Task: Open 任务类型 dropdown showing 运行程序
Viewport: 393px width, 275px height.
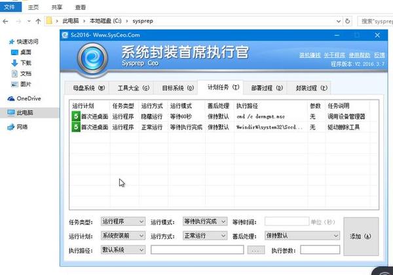Action: coord(123,221)
